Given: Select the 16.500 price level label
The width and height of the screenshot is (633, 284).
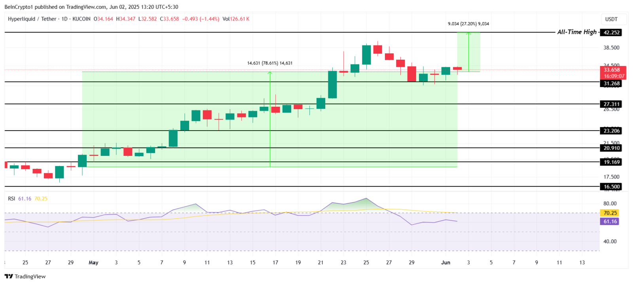Looking at the screenshot, I should tap(611, 187).
